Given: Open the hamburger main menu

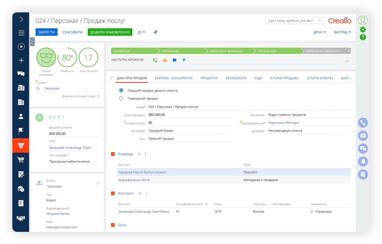Looking at the screenshot, I should pyautogui.click(x=21, y=33).
